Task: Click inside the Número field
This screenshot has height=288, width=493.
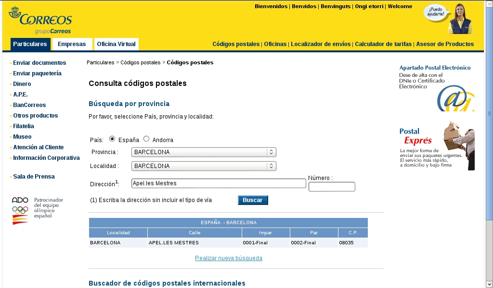Action: pos(332,187)
